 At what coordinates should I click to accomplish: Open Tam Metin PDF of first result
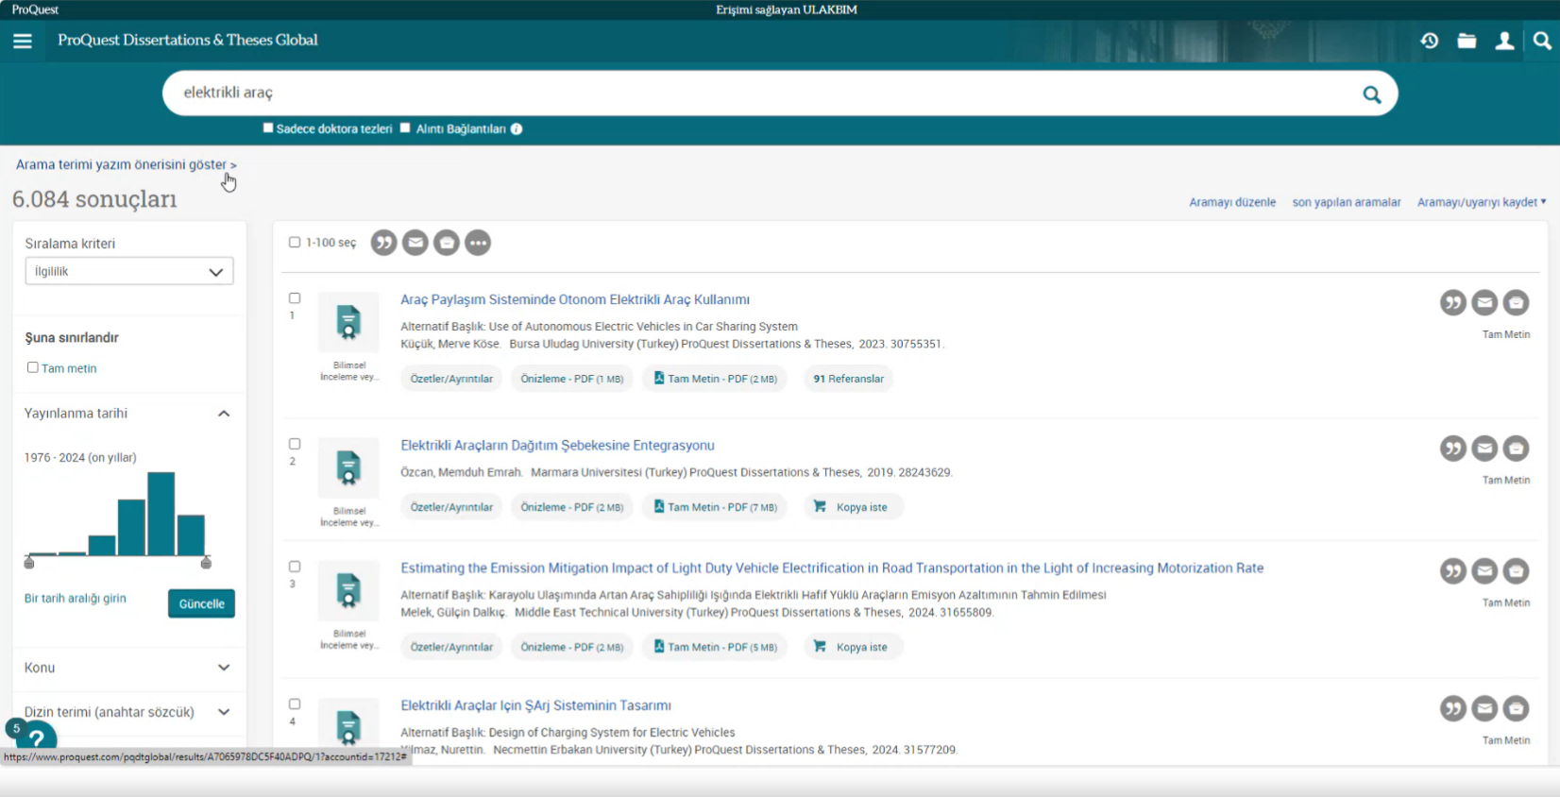715,379
